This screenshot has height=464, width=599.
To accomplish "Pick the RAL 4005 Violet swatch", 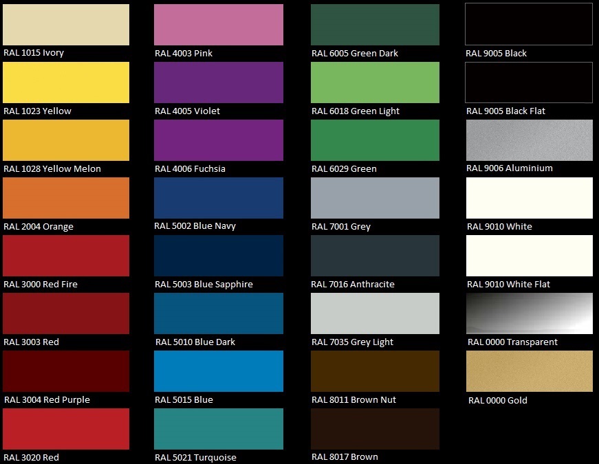I will click(219, 82).
